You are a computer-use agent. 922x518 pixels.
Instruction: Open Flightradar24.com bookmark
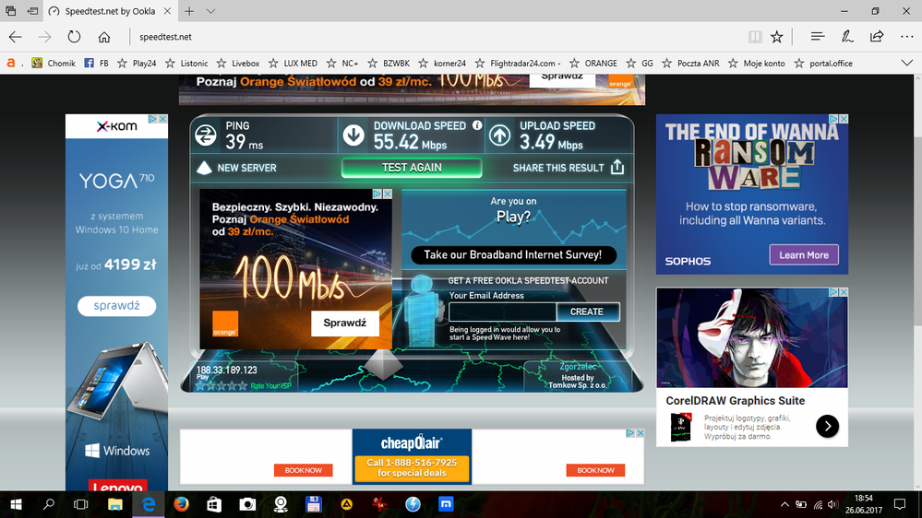tap(518, 63)
